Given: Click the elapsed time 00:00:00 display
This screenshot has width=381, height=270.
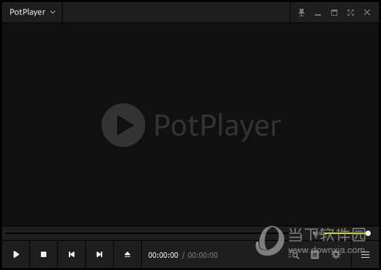Looking at the screenshot, I should click(163, 255).
